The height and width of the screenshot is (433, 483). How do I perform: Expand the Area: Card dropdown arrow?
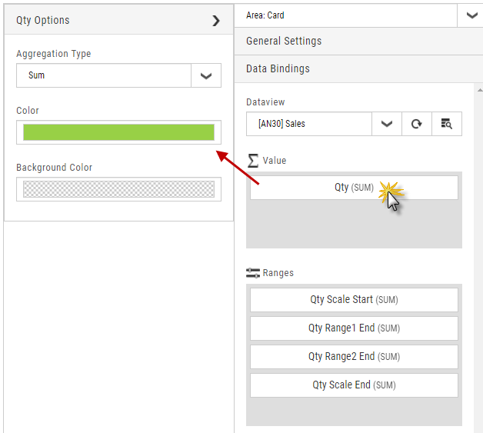471,15
